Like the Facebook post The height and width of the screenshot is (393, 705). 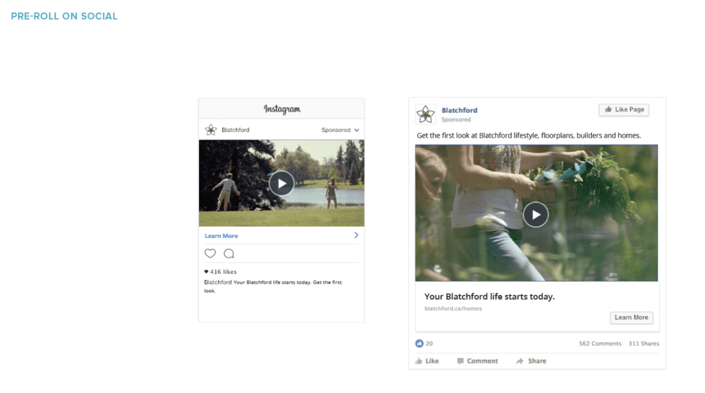(427, 361)
